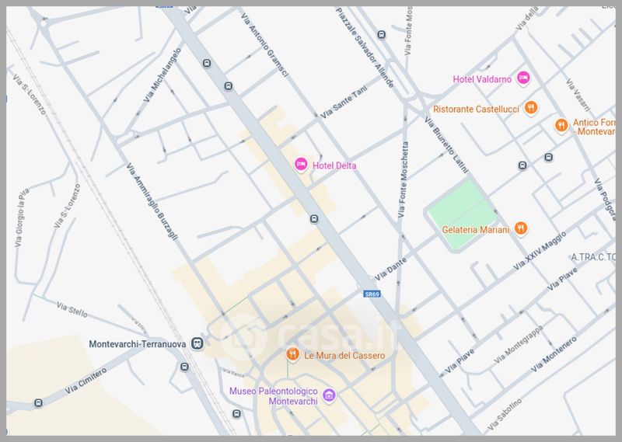The image size is (622, 442).
Task: Select the Montevarchi-Terranuova train station icon
Action: click(x=199, y=343)
